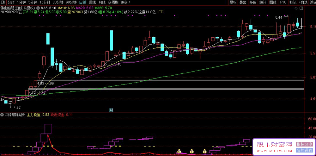This screenshot has width=316, height=156.
Task: Click the 标记 mark button
Action: 293,3
